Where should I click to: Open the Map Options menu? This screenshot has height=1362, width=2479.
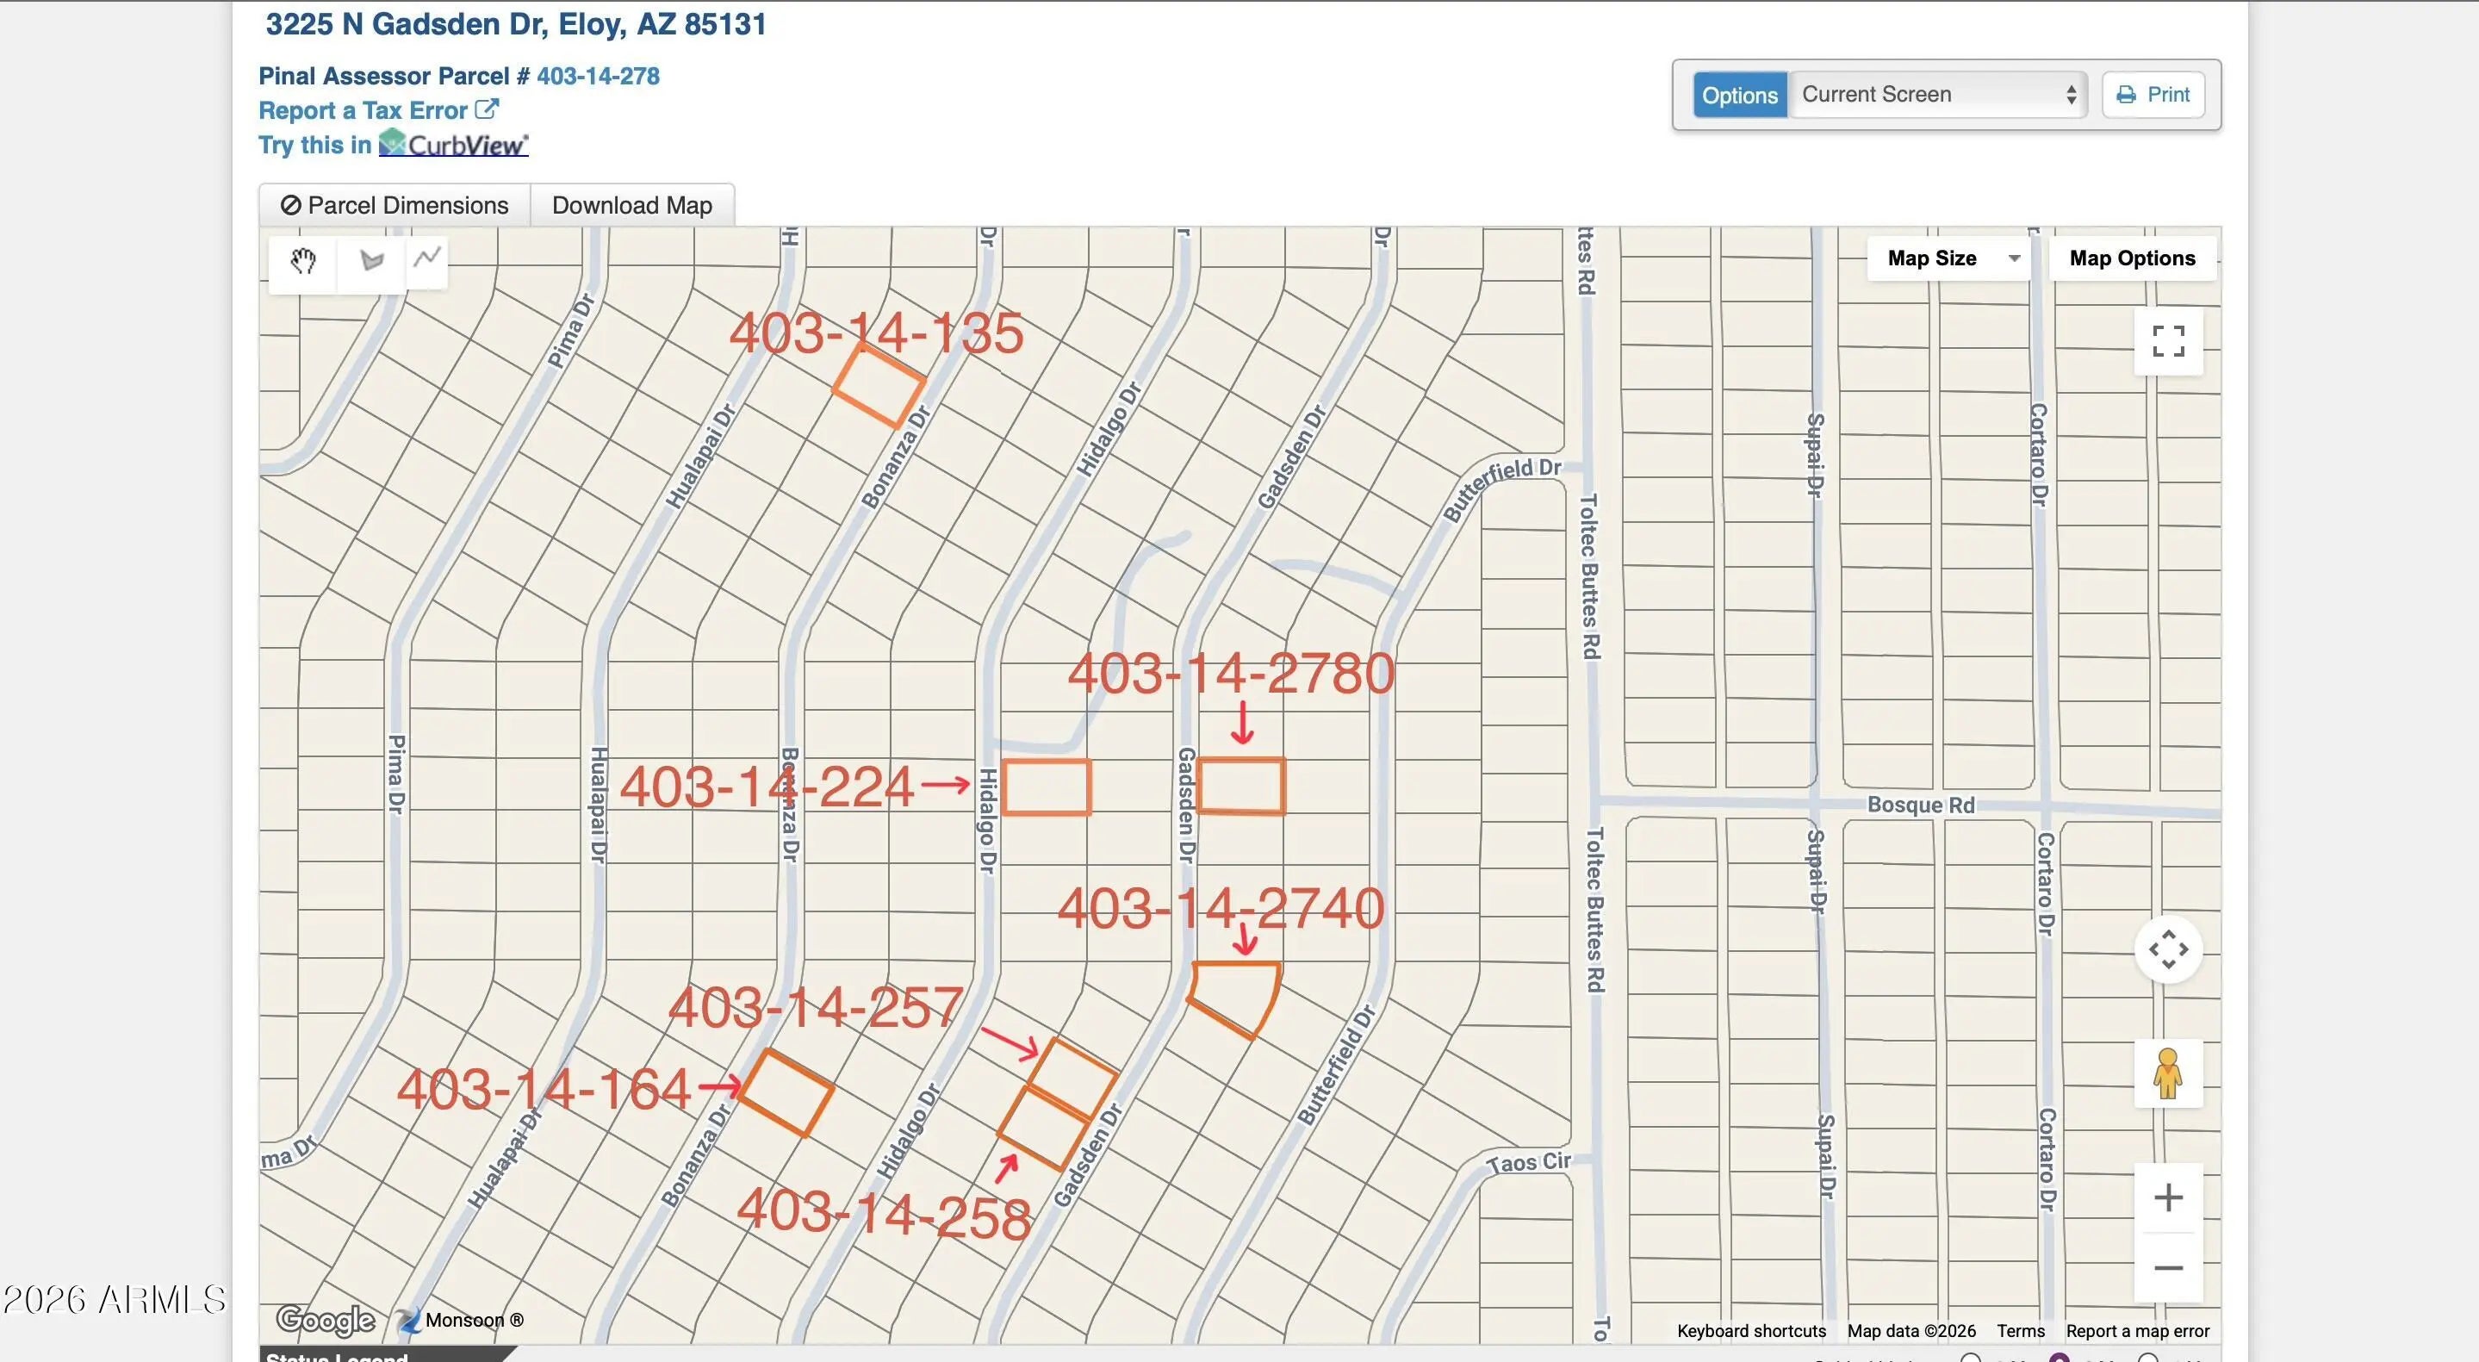tap(2132, 258)
